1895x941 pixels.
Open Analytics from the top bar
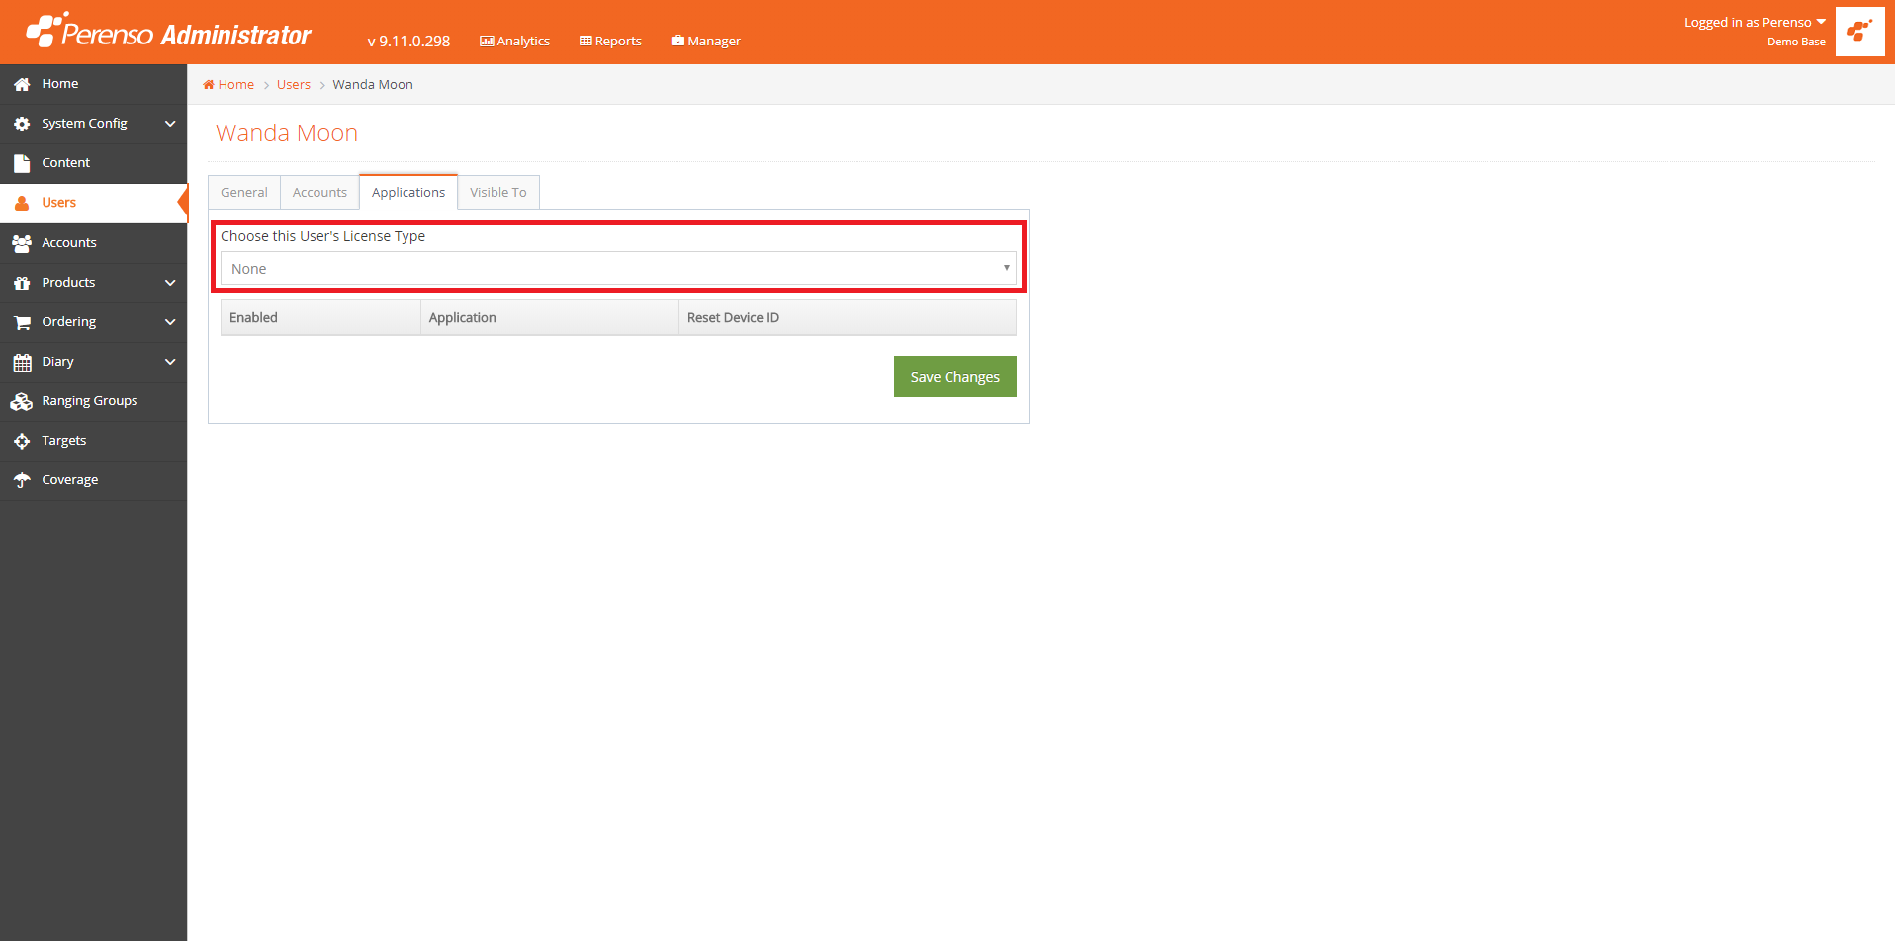(x=514, y=41)
